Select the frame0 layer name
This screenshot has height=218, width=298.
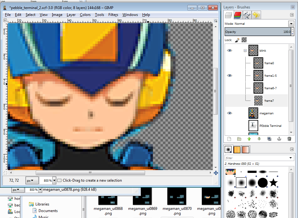pos(269,63)
